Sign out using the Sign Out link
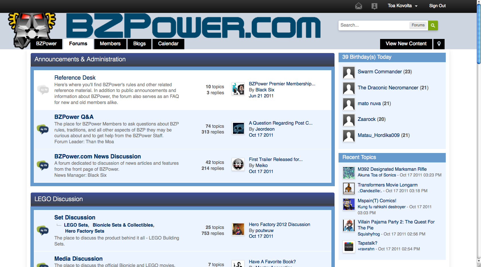This screenshot has width=481, height=267. 437,6
